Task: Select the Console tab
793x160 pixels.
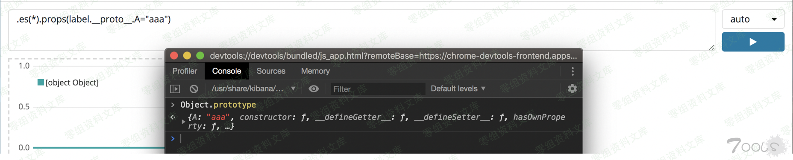Action: click(226, 71)
